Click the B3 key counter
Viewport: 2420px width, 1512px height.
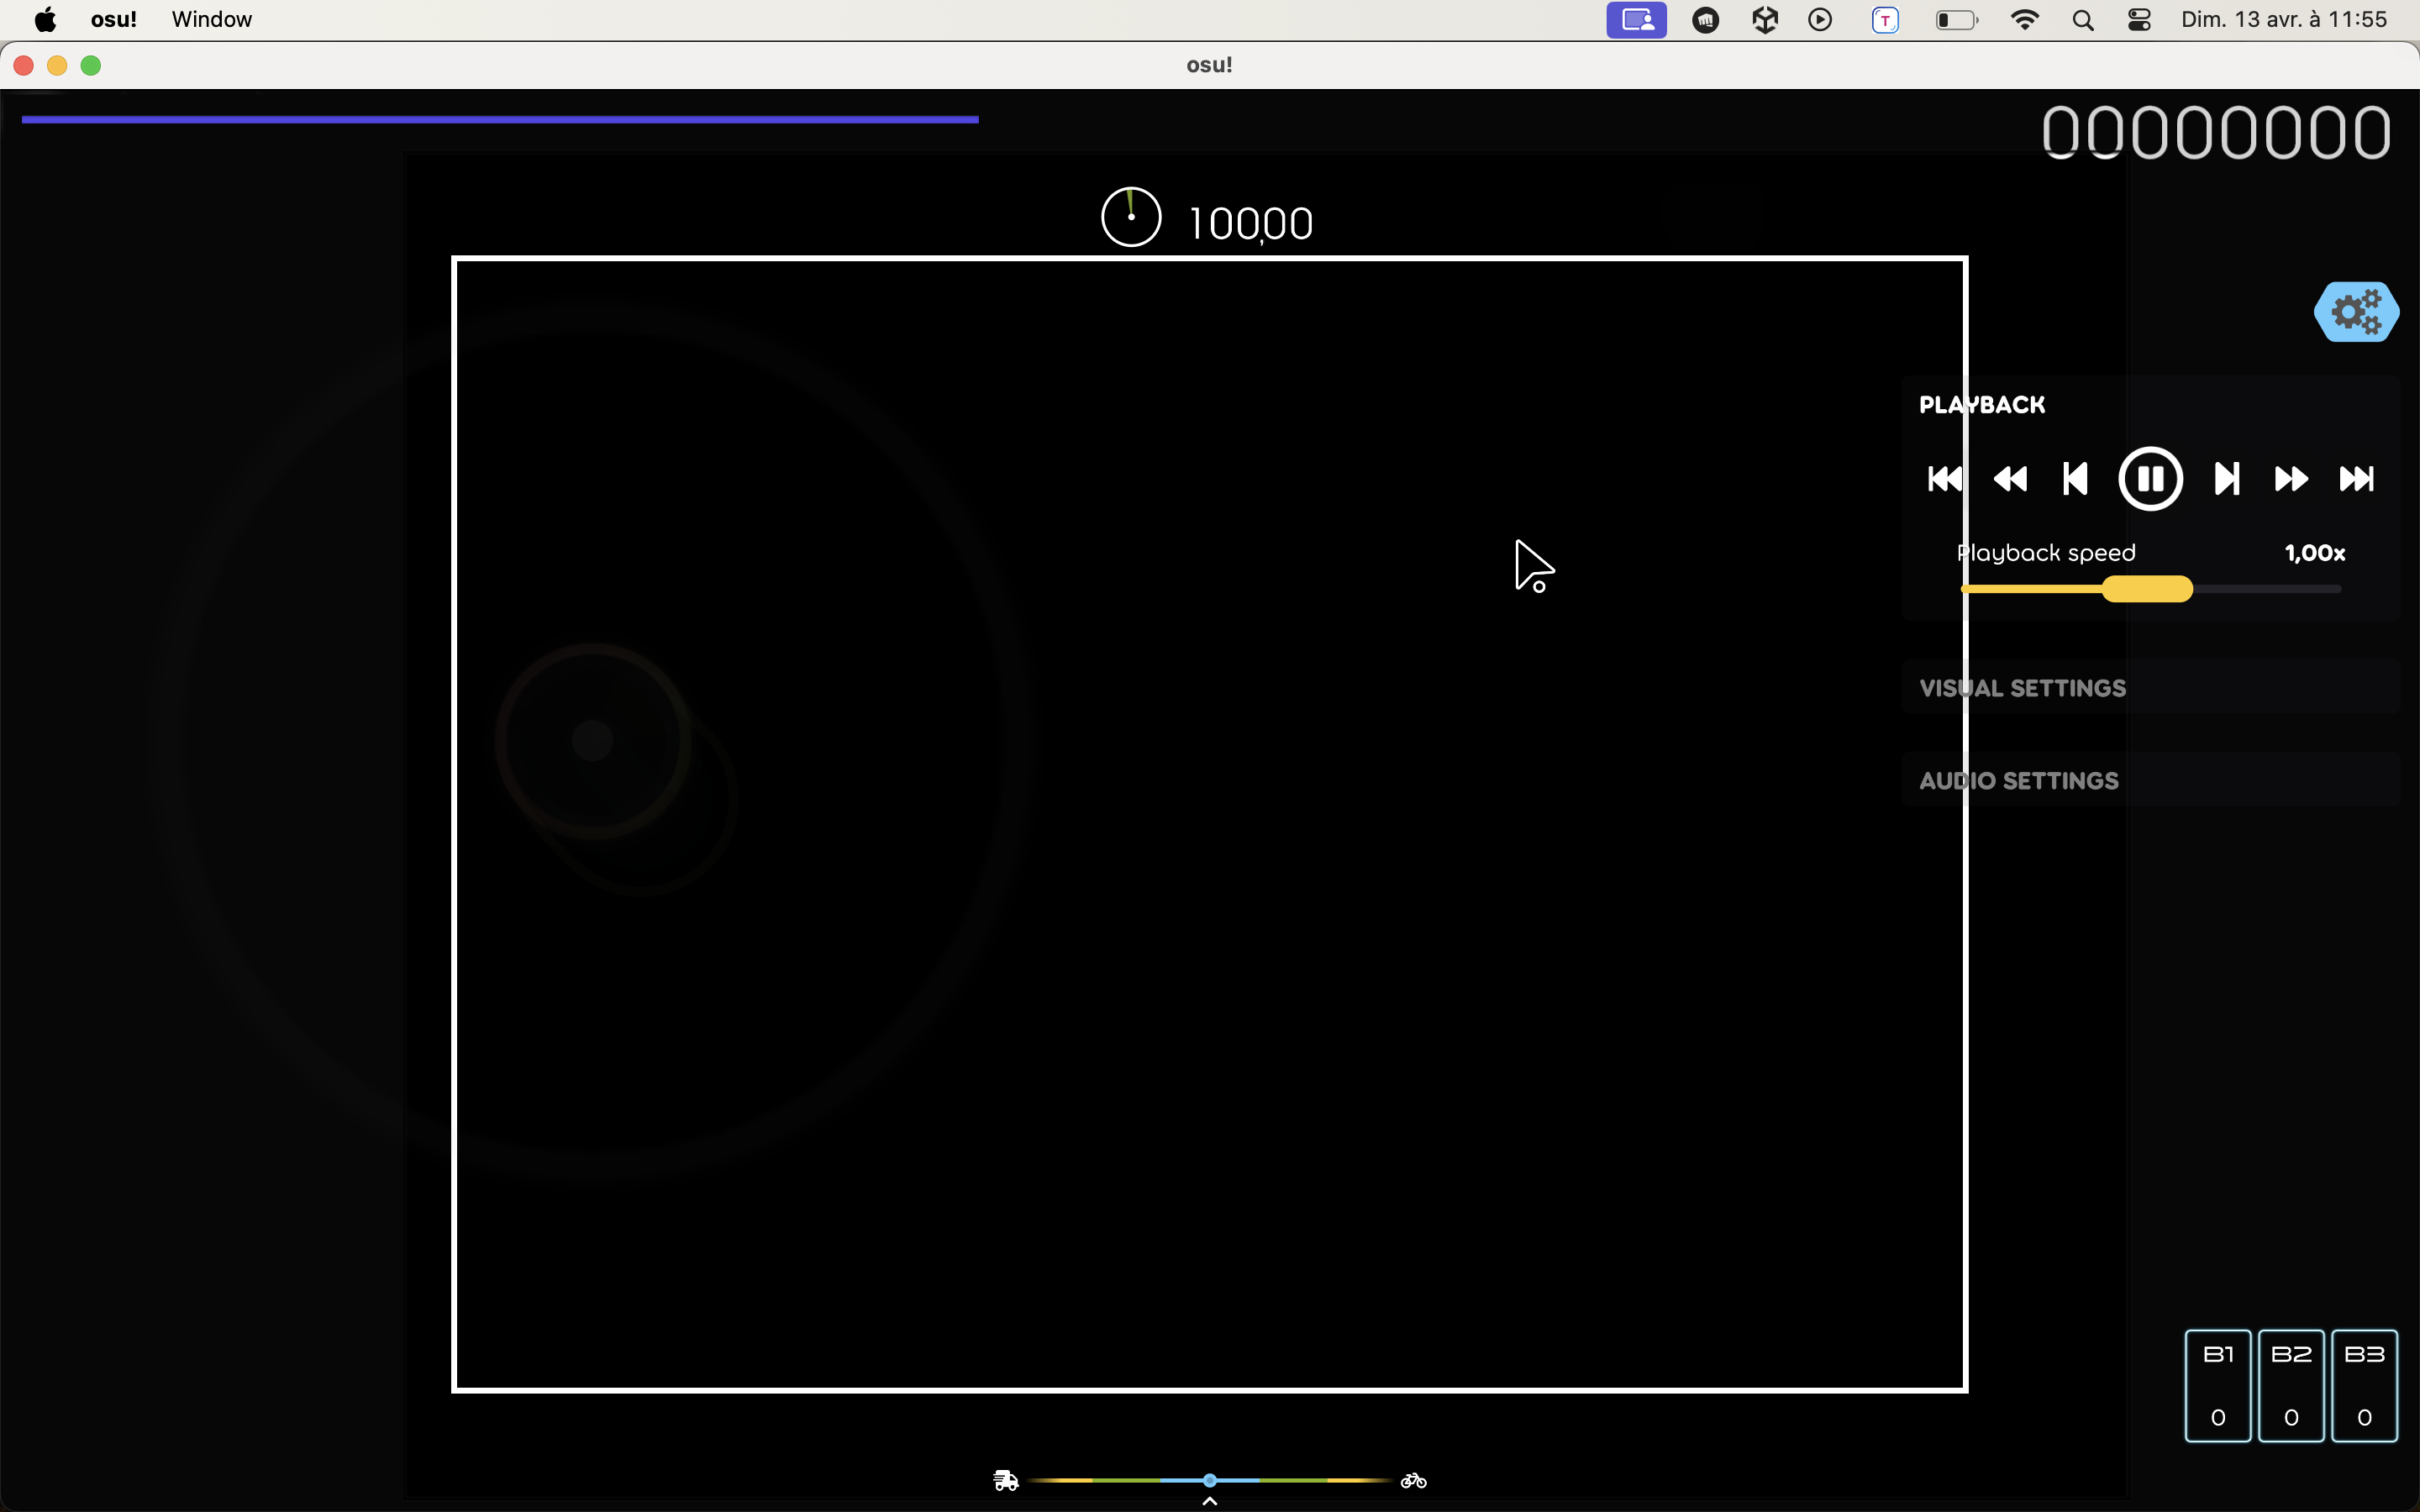click(x=2364, y=1385)
